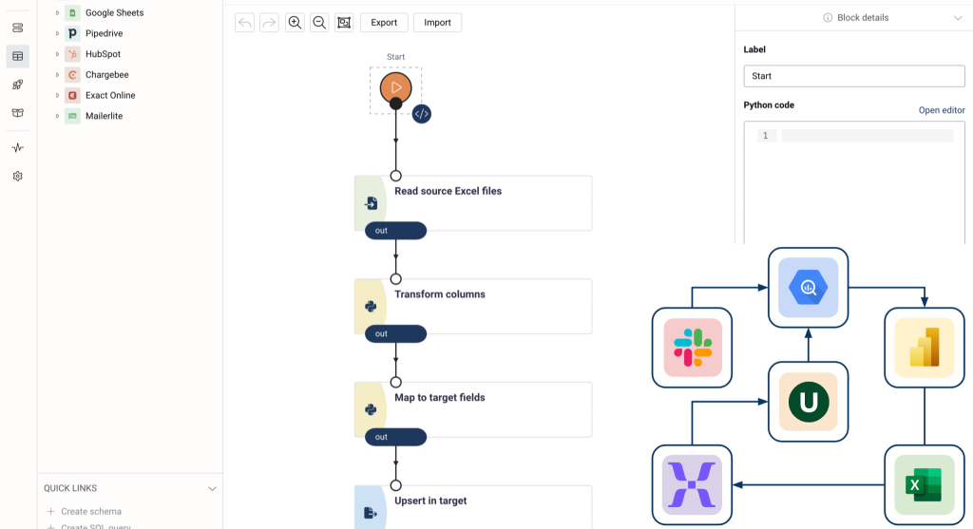Click the out port of Transform columns
This screenshot has width=973, height=529.
point(395,333)
